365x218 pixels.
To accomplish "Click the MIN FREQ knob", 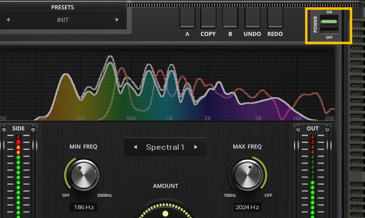I will [84, 174].
